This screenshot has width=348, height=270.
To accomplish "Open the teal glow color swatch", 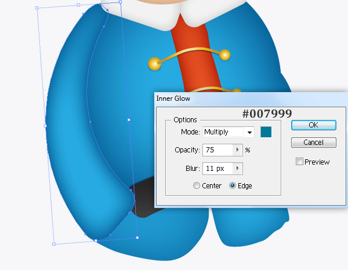I will pyautogui.click(x=266, y=132).
